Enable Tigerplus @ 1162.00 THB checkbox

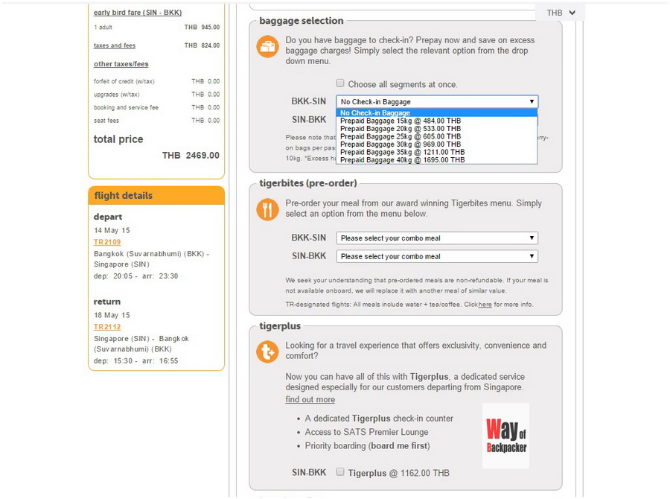click(340, 471)
